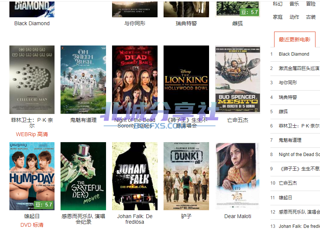This screenshot has width=320, height=229.
Task: Select the 家庭 genre link
Action: 278,17
